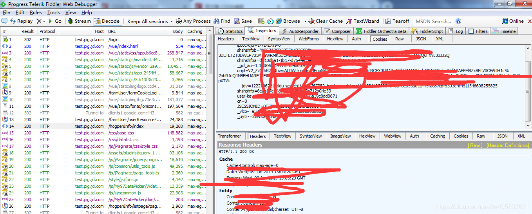Select session 8 logo image icon

[x=5, y=86]
